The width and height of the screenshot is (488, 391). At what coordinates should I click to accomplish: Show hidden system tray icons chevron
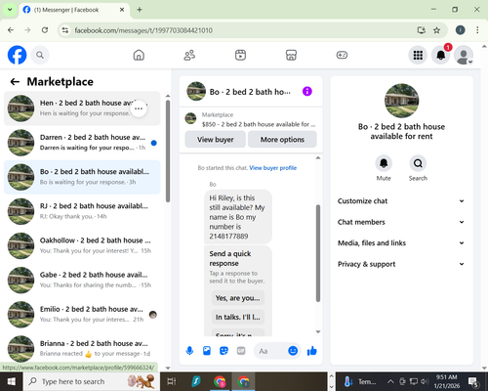click(390, 381)
